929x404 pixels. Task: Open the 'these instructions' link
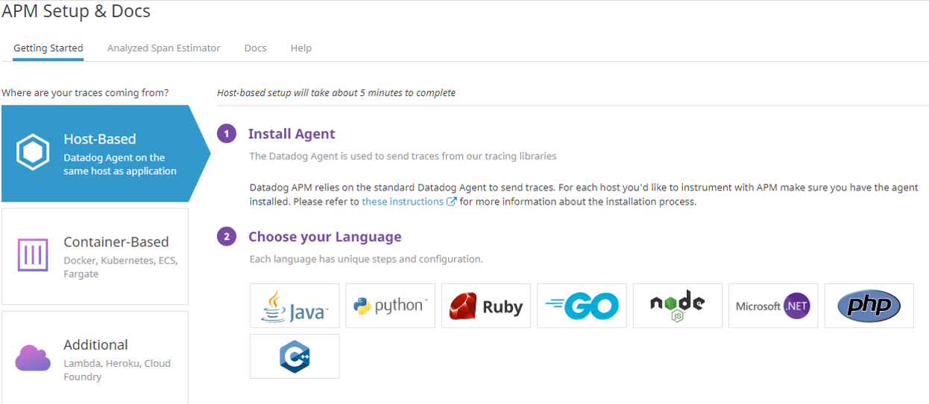click(x=403, y=202)
